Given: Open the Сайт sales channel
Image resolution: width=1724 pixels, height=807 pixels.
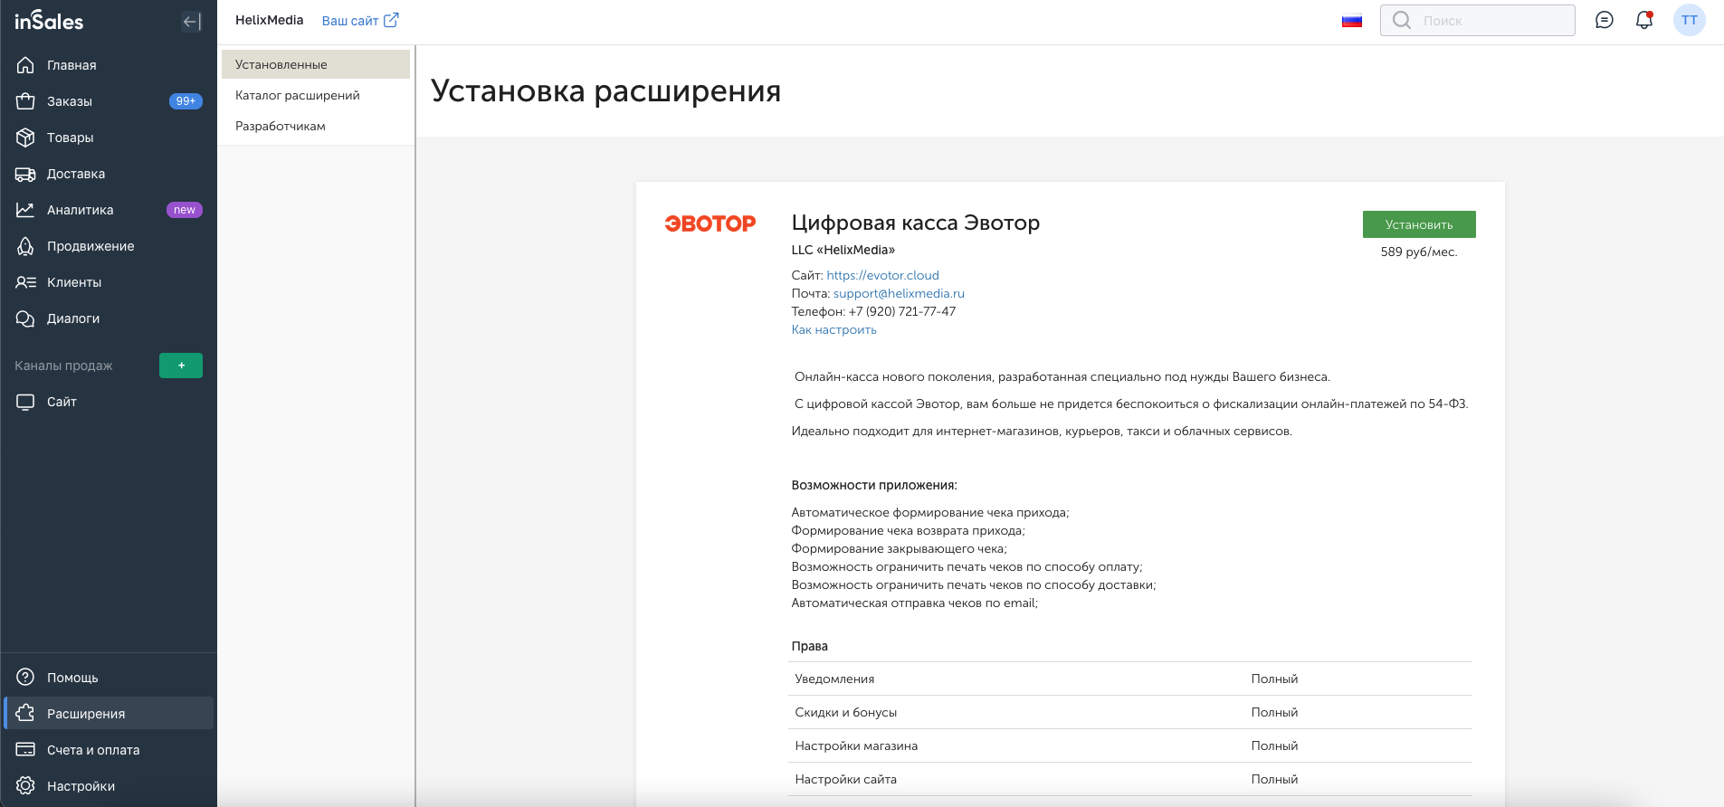Looking at the screenshot, I should pyautogui.click(x=109, y=402).
